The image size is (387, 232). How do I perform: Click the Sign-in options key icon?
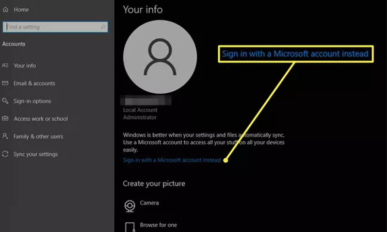(5, 101)
